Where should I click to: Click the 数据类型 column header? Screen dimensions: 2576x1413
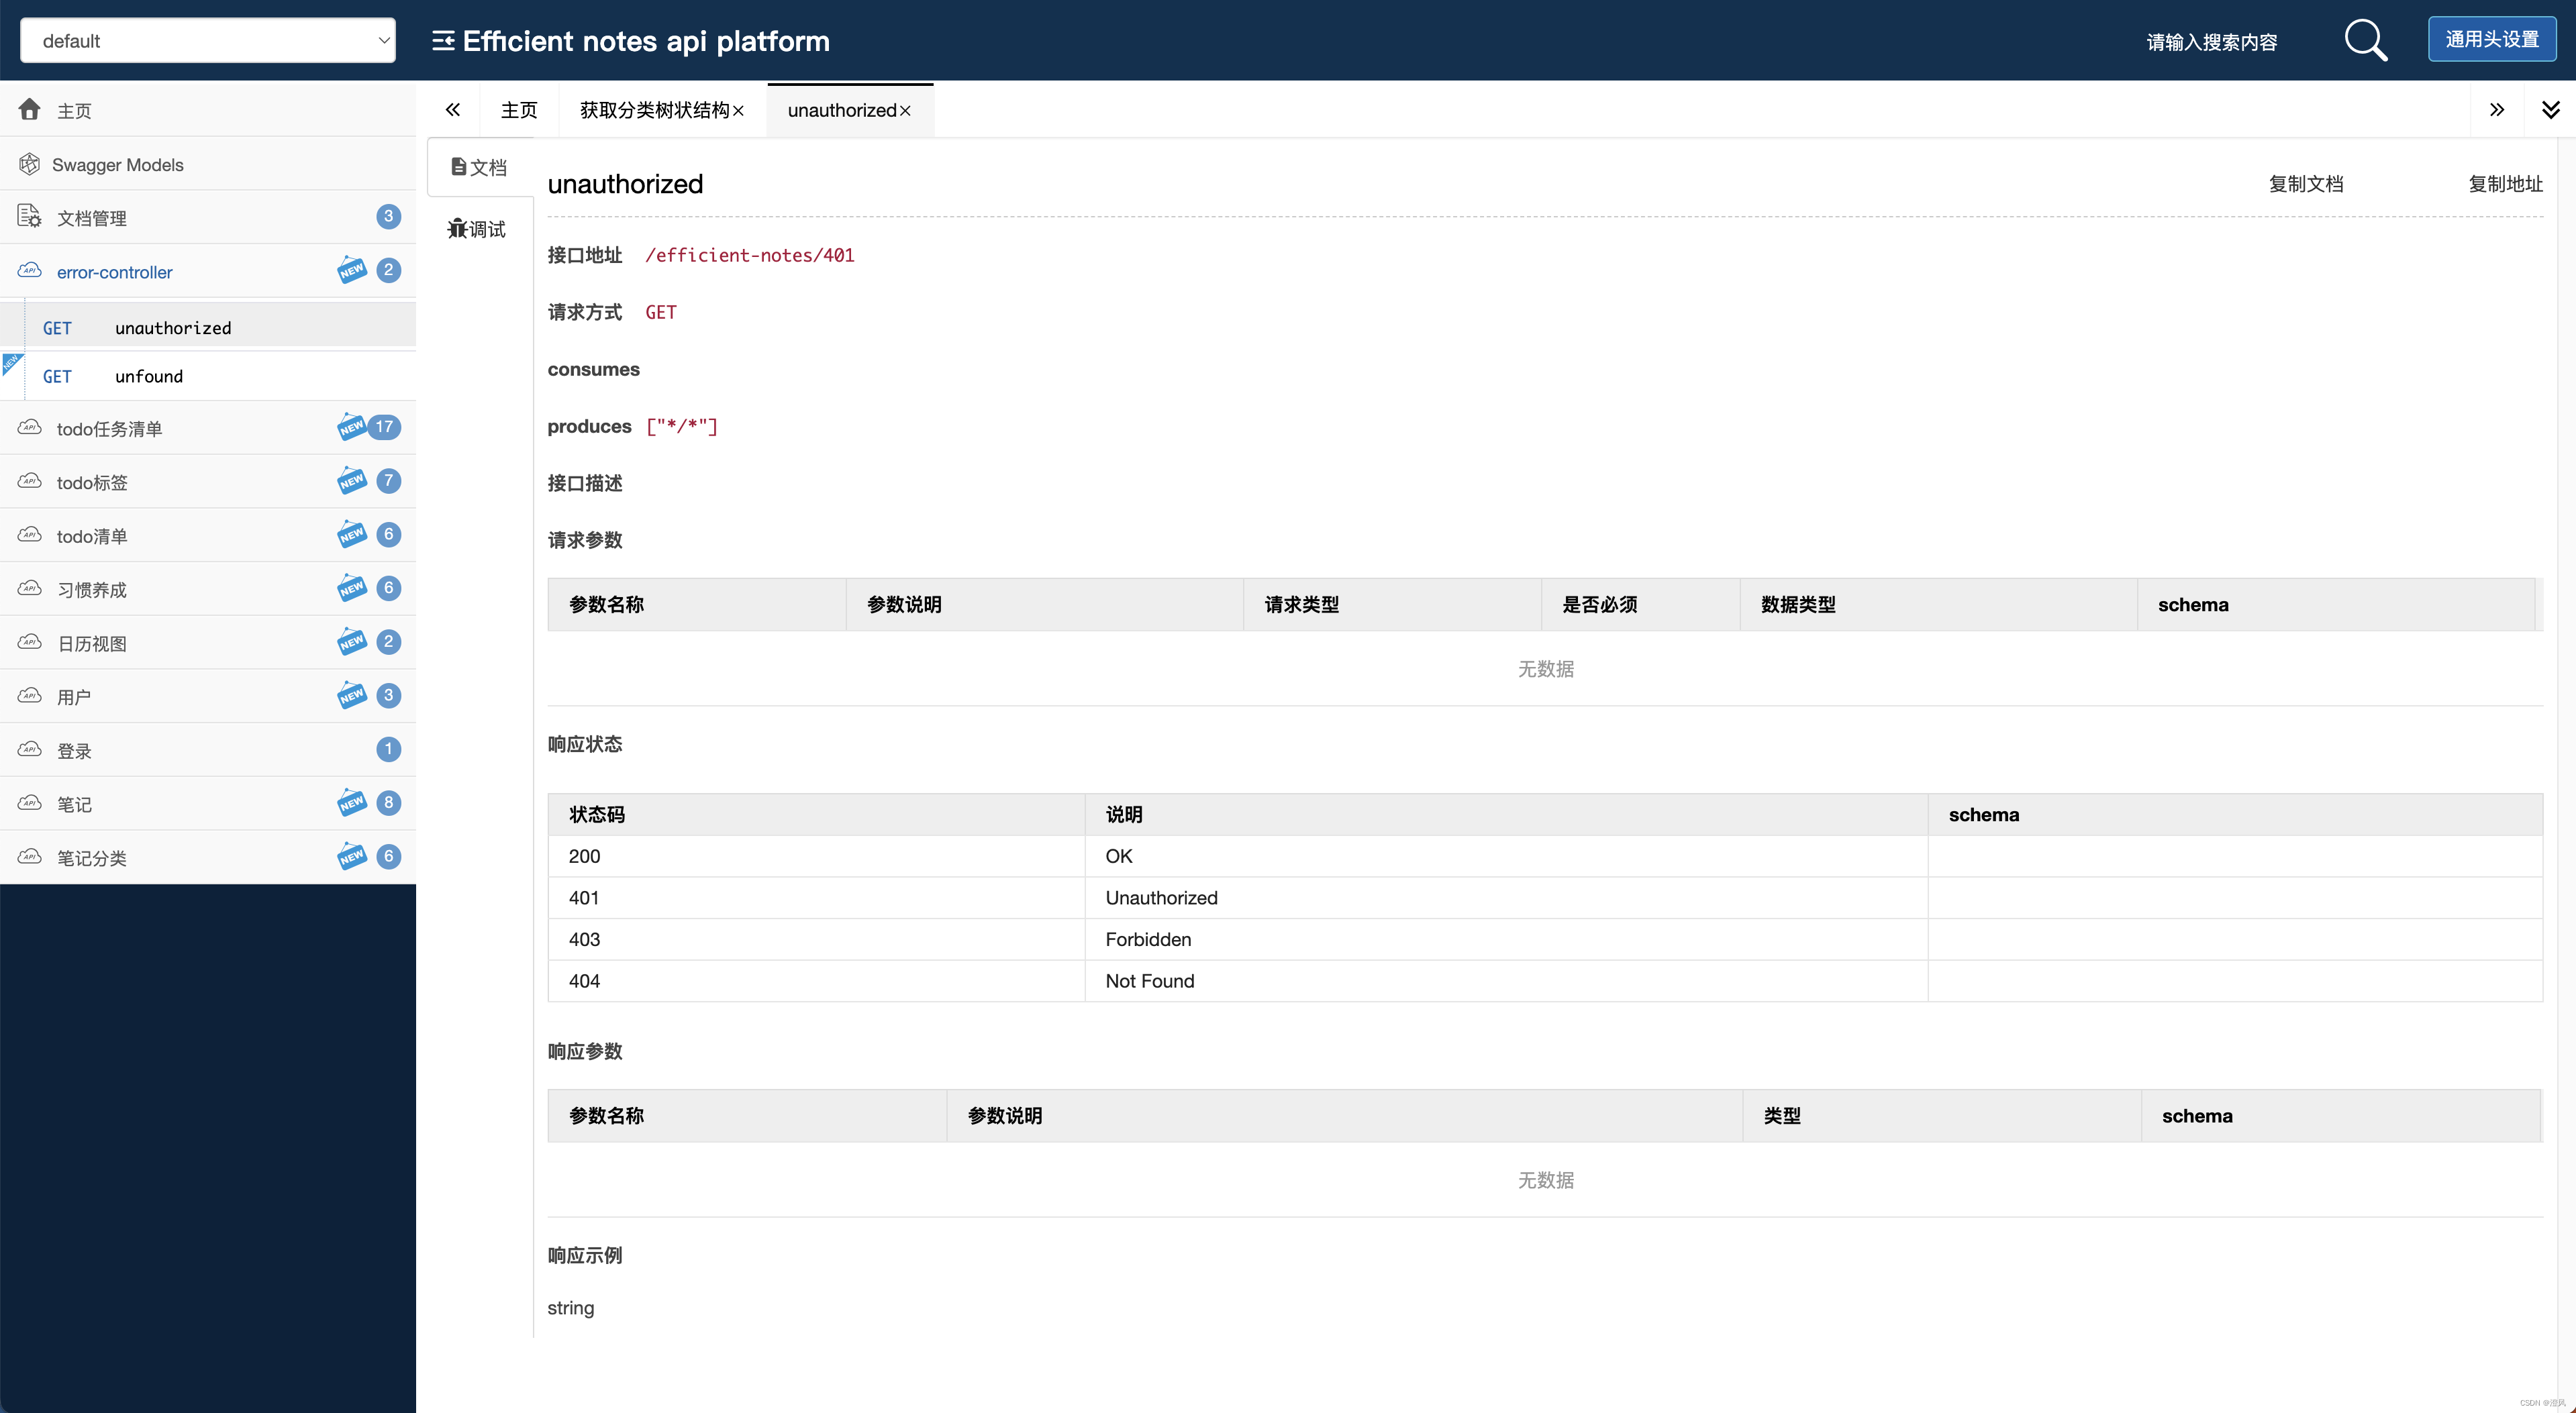point(1938,605)
